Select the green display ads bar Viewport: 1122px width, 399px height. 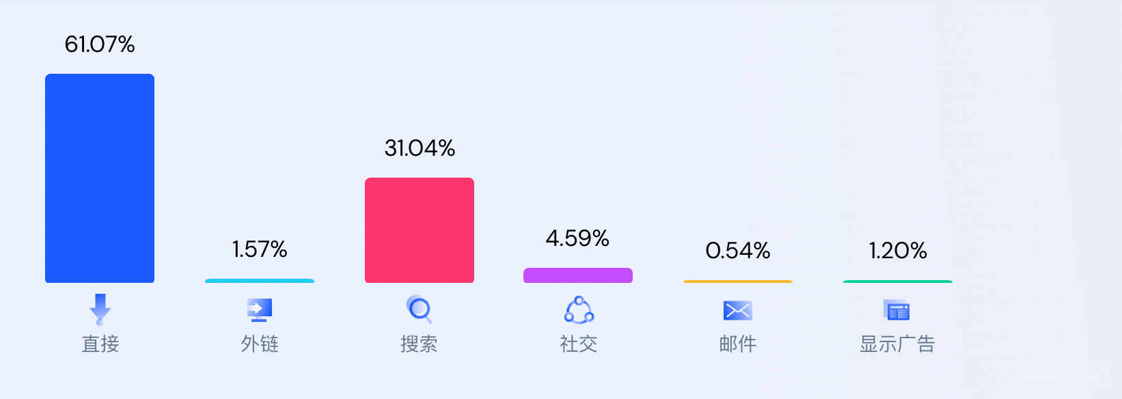point(898,281)
